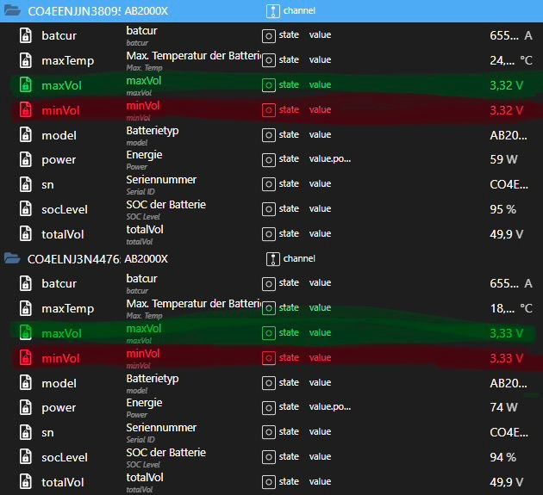The height and width of the screenshot is (495, 543).
Task: Click Batterietyp name in CO4ELNJ3N4476
Action: click(x=153, y=379)
